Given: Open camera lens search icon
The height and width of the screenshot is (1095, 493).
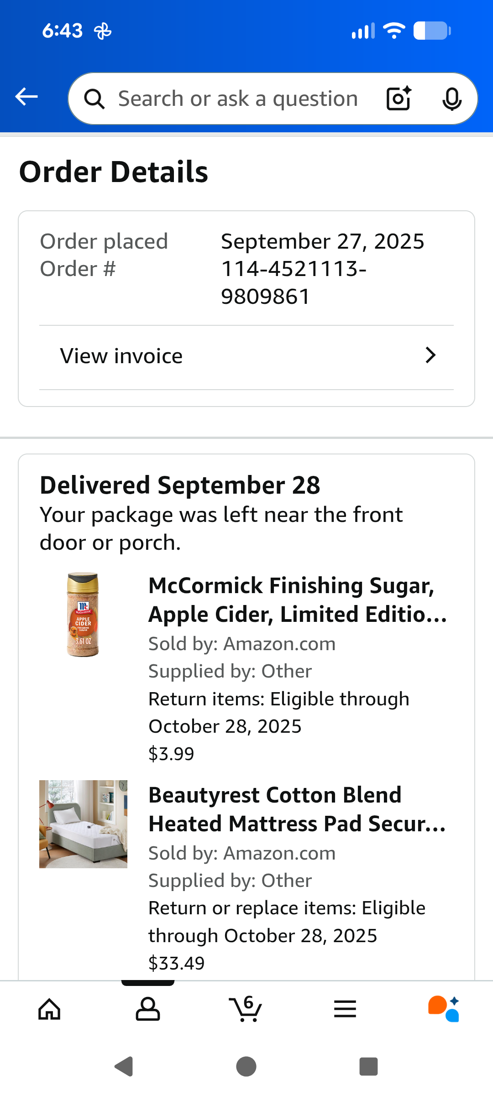Looking at the screenshot, I should (x=399, y=99).
